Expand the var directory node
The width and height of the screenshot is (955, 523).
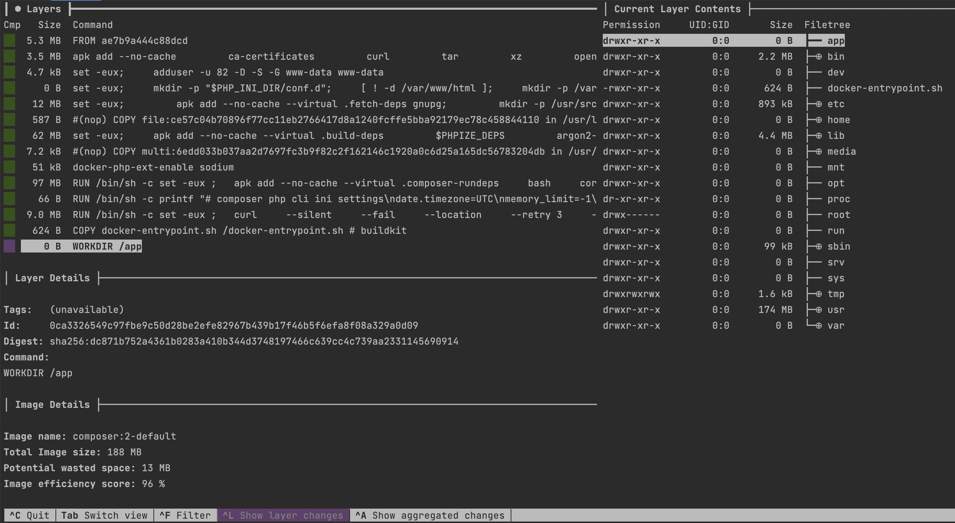(819, 326)
